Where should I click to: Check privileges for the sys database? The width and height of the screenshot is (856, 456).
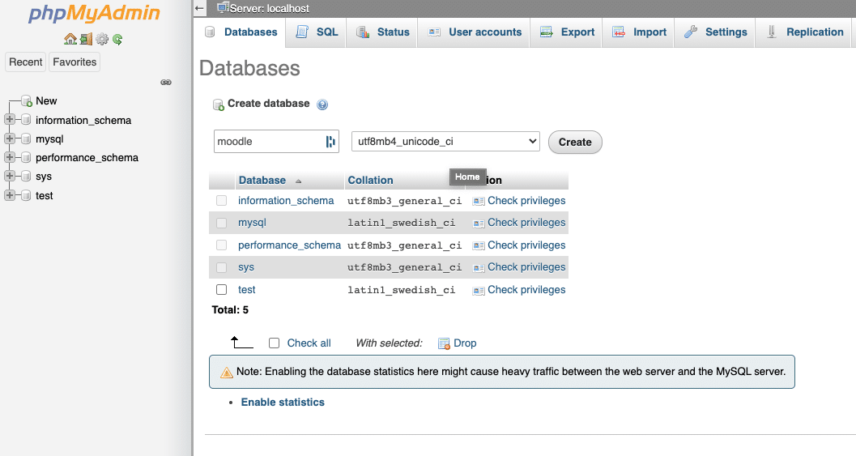point(526,267)
